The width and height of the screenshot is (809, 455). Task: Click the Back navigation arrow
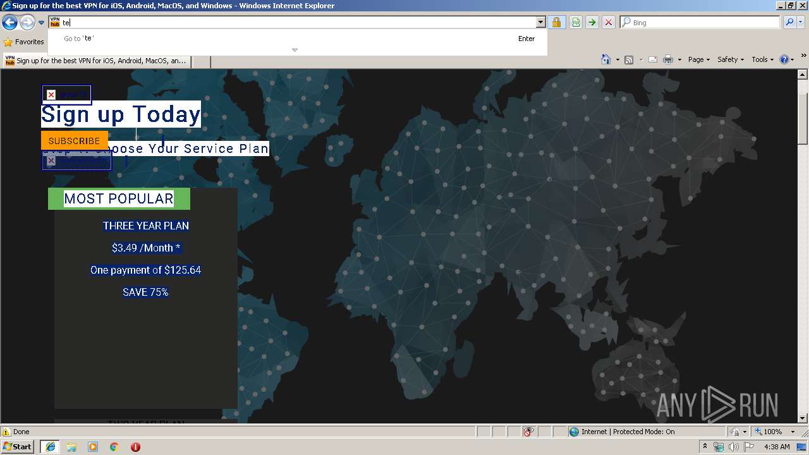click(x=9, y=23)
